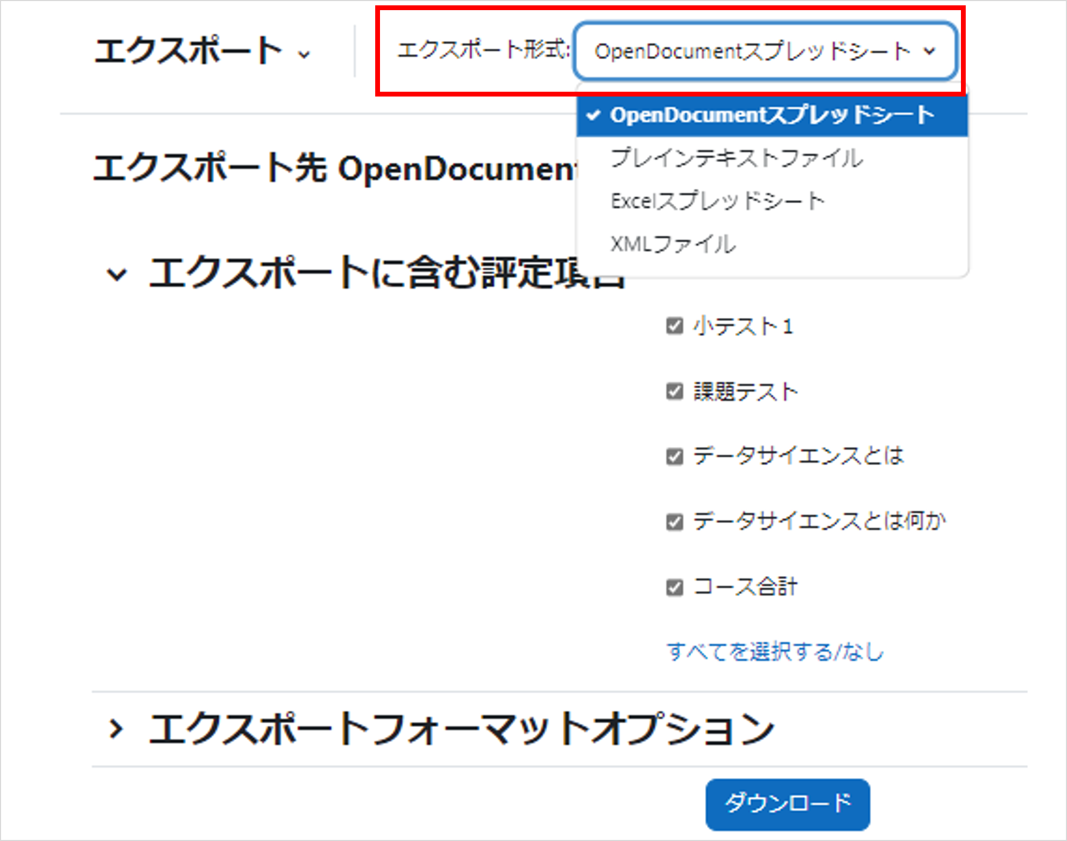The image size is (1067, 841).
Task: Click the エクスポート形式: label
Action: tap(484, 51)
